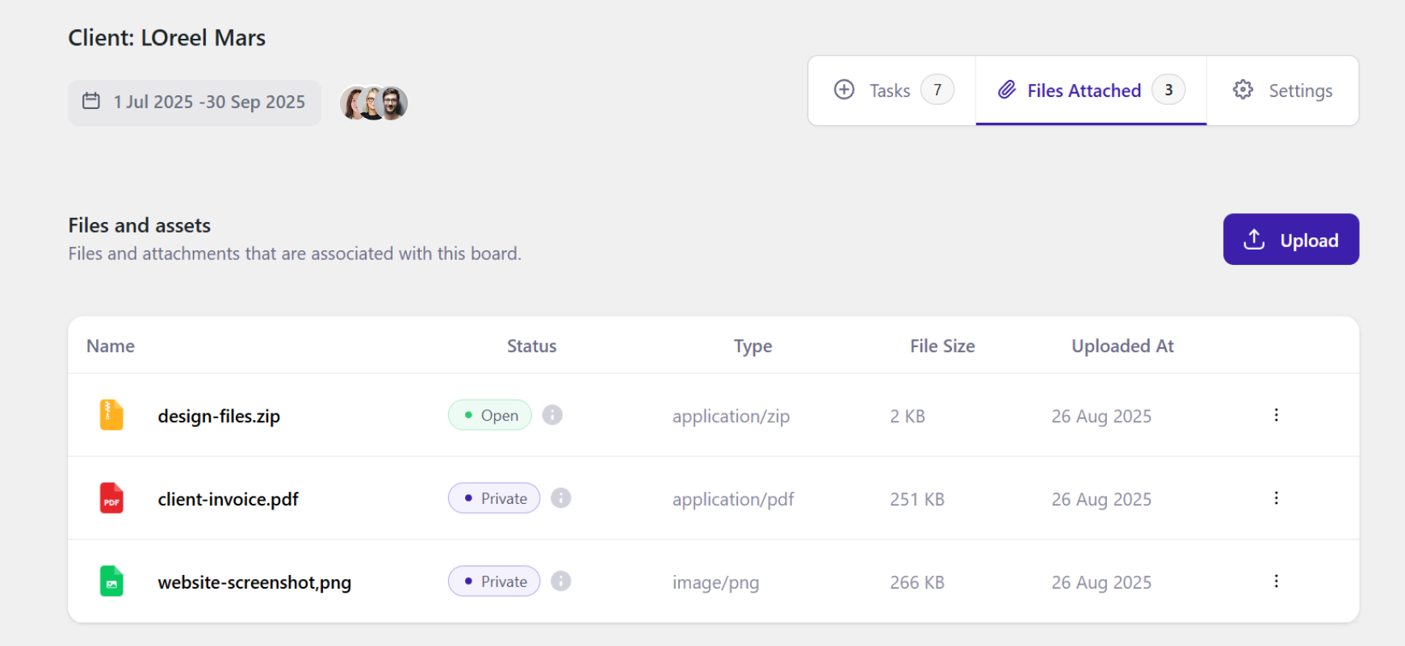Image resolution: width=1405 pixels, height=646 pixels.
Task: Open the Settings tab
Action: (1282, 90)
